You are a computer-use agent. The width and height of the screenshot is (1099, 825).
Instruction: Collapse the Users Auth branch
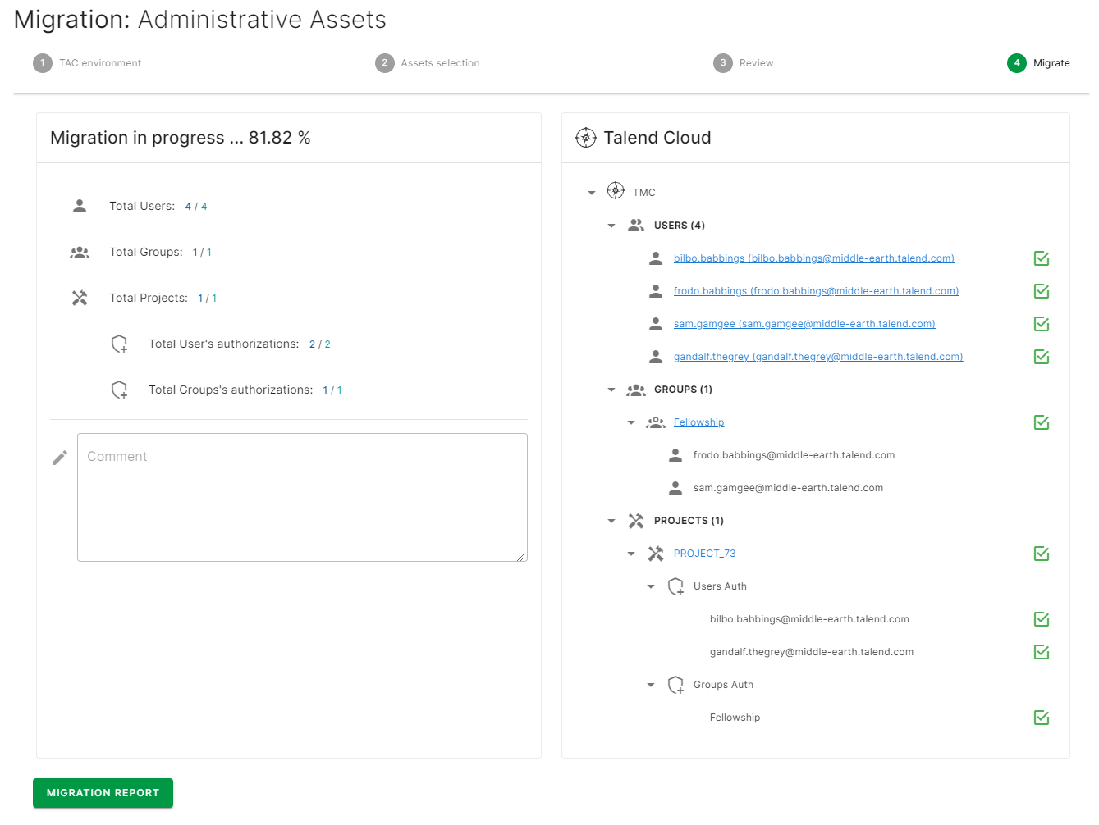click(x=651, y=586)
